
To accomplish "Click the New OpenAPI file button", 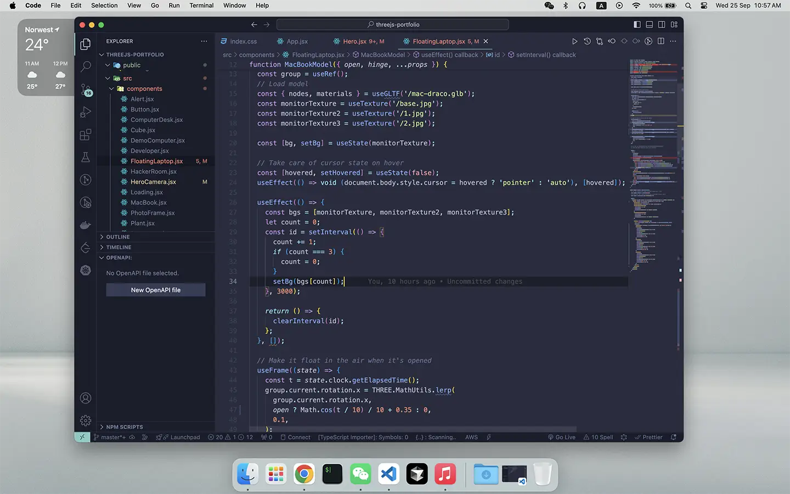I will click(x=156, y=290).
